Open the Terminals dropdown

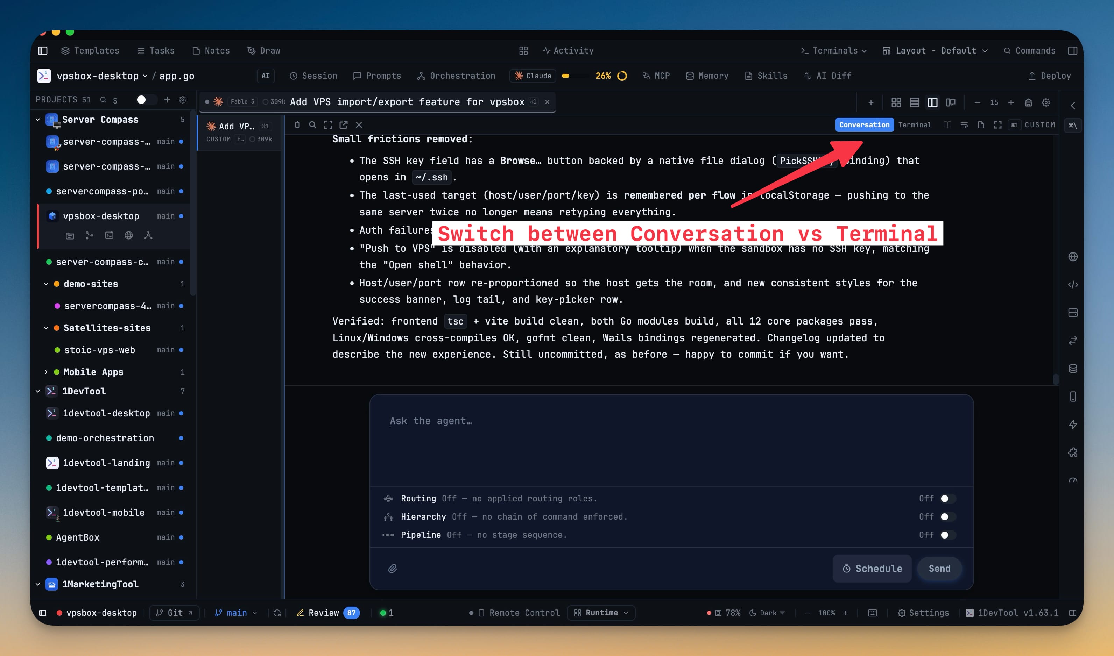[834, 50]
